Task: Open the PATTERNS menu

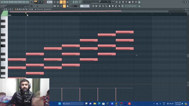Action: coord(11,2)
